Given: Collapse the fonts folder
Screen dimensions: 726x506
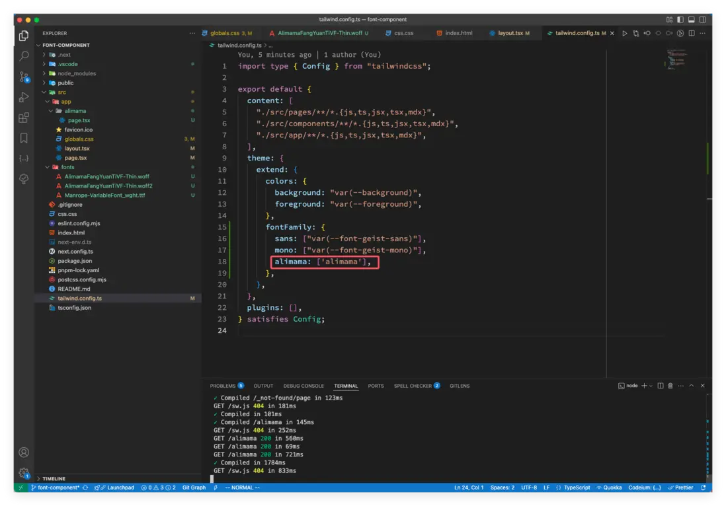Looking at the screenshot, I should pyautogui.click(x=67, y=167).
